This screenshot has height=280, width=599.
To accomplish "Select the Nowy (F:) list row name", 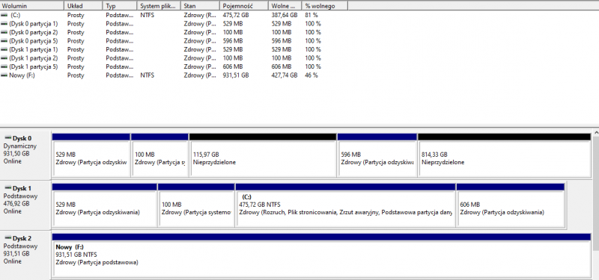I will click(22, 75).
